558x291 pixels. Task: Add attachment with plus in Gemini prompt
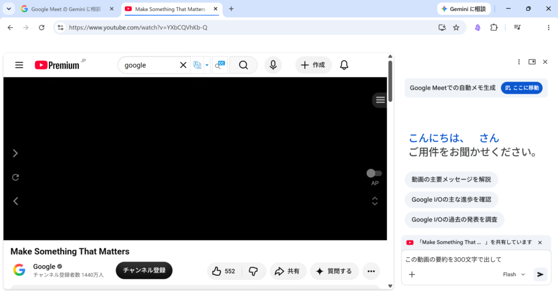click(x=412, y=274)
